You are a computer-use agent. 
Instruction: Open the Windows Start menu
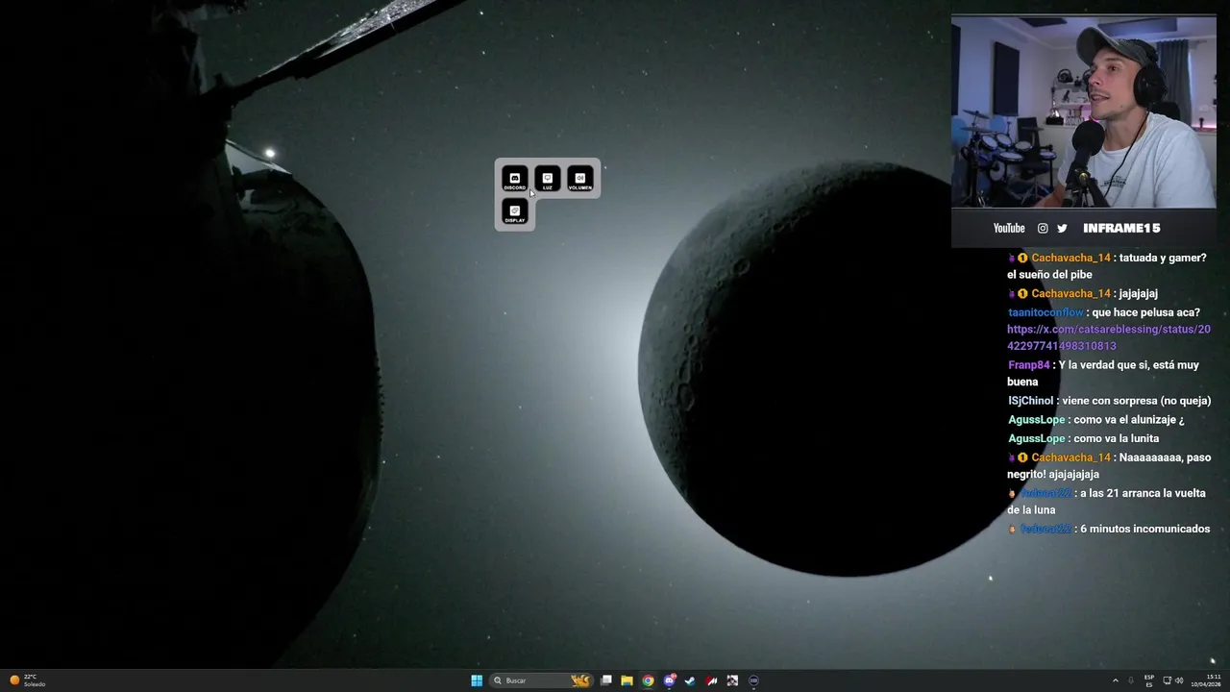477,680
